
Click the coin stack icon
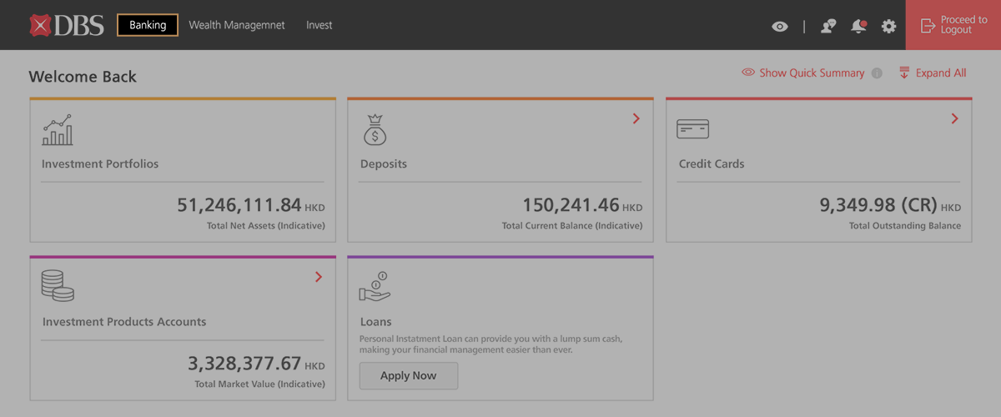(x=58, y=285)
